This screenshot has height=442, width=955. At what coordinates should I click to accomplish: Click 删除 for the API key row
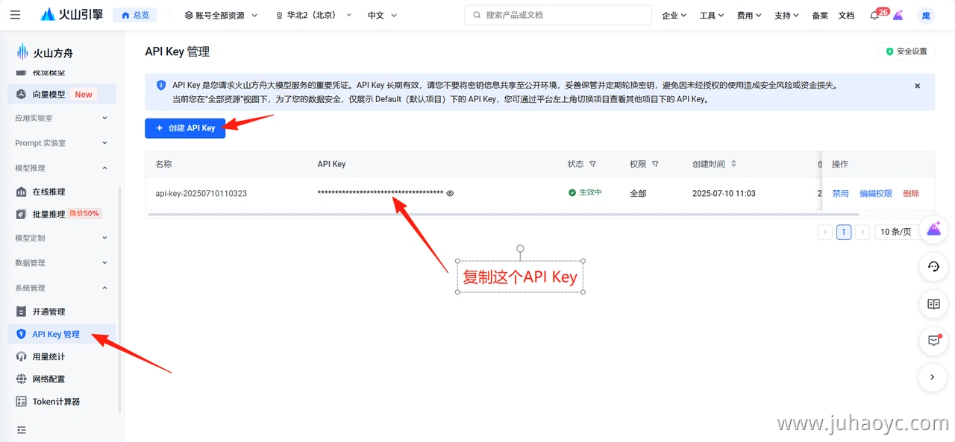click(911, 193)
